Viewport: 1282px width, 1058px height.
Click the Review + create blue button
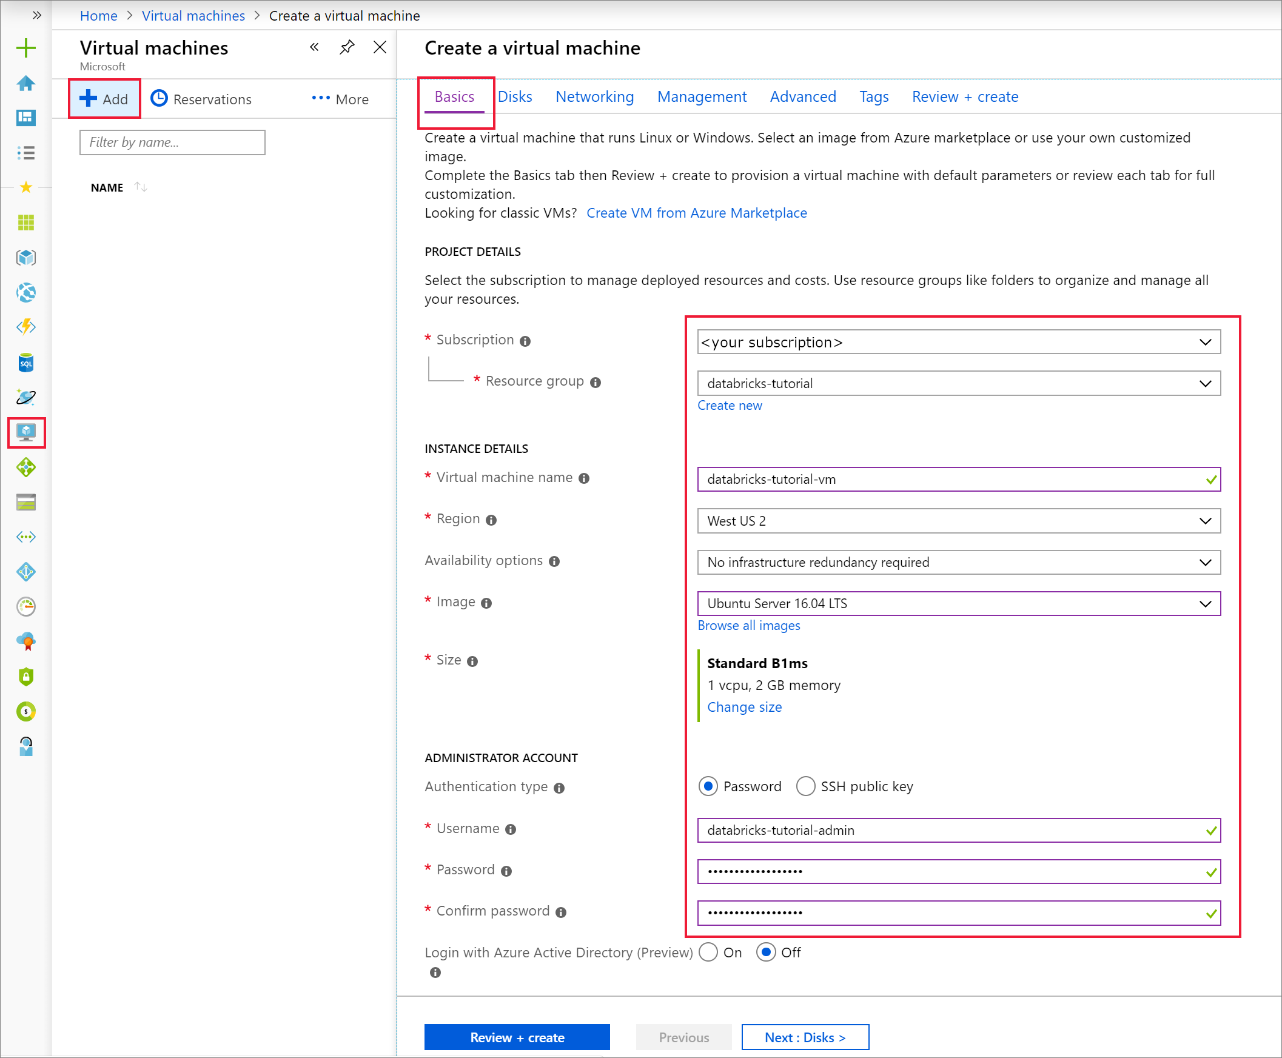[517, 1037]
